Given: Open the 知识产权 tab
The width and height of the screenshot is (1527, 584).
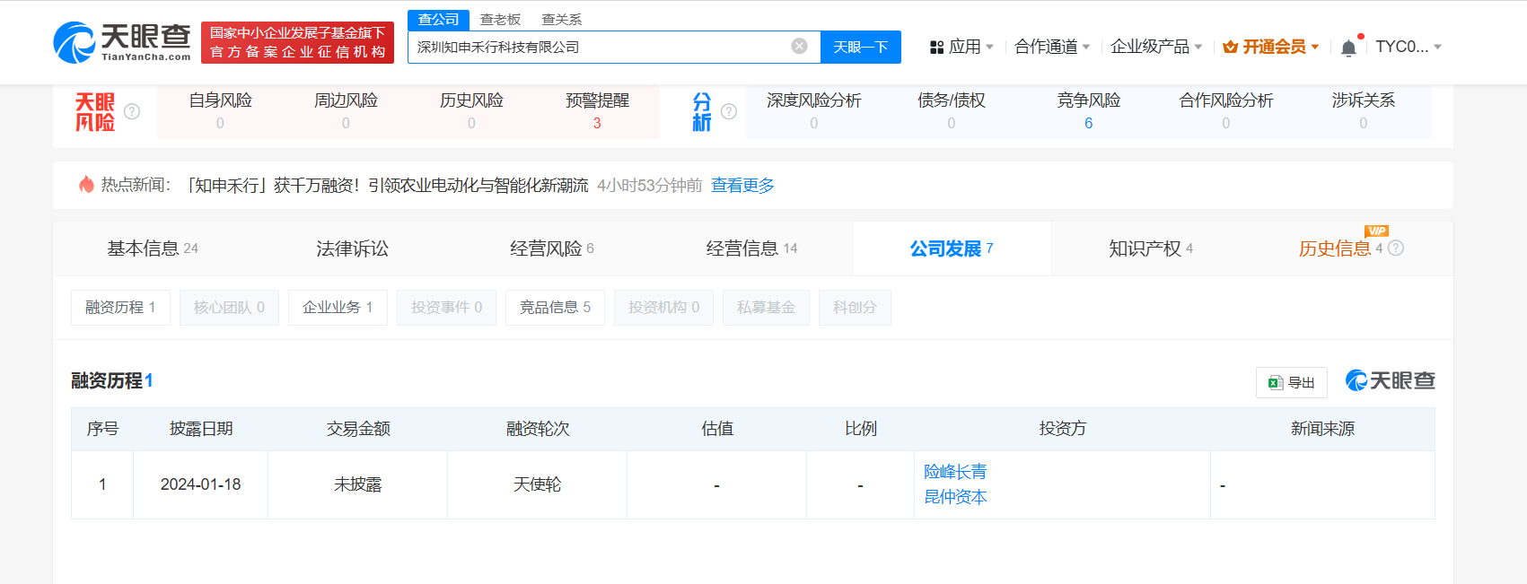Looking at the screenshot, I should point(1151,248).
